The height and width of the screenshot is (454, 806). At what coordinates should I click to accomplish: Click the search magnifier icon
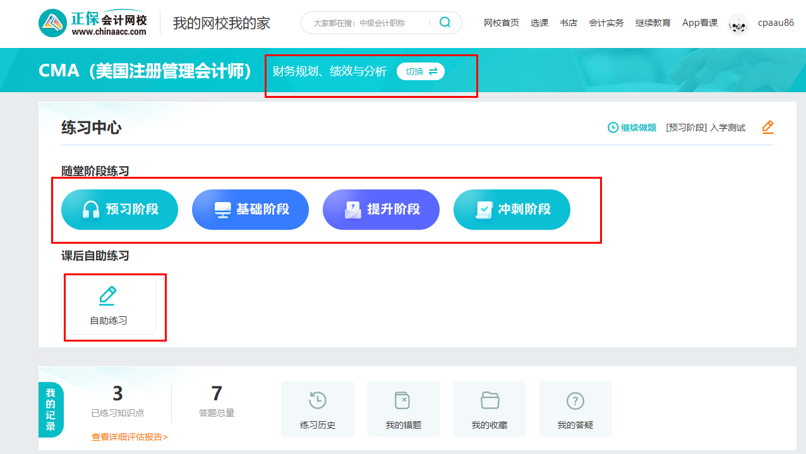pyautogui.click(x=445, y=23)
